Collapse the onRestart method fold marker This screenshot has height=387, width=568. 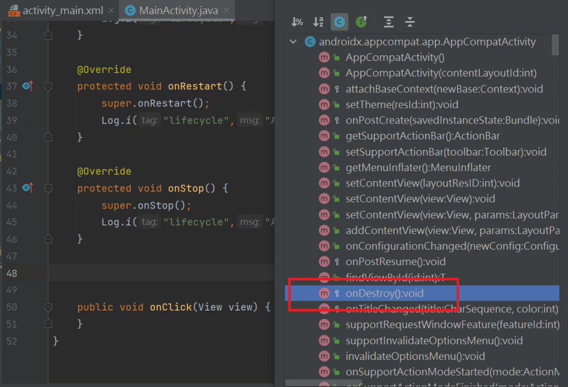[x=48, y=86]
